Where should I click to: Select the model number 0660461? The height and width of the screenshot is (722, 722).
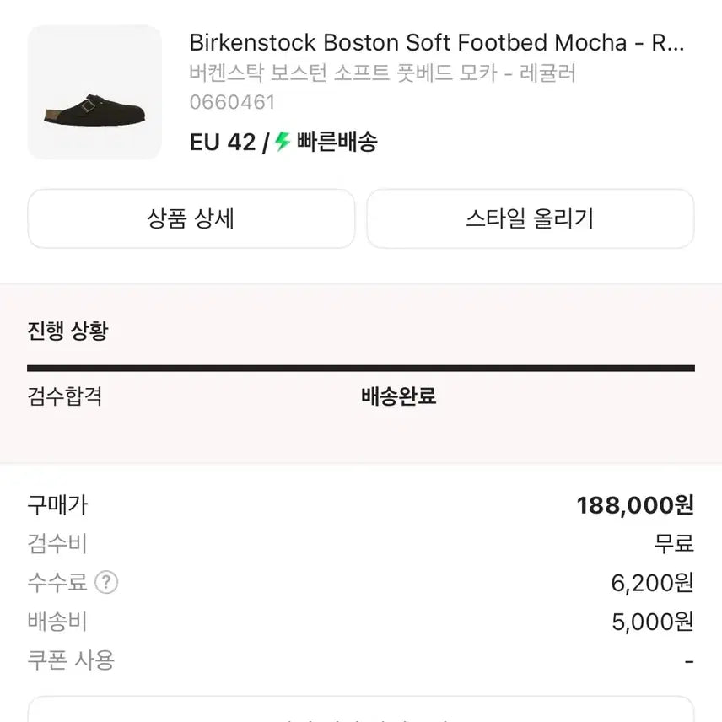[x=233, y=103]
